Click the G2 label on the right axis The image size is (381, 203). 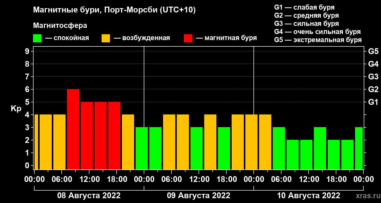tap(373, 89)
